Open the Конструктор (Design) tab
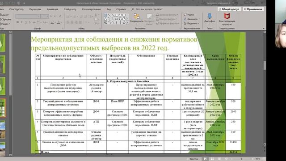 pyautogui.click(x=16, y=9)
